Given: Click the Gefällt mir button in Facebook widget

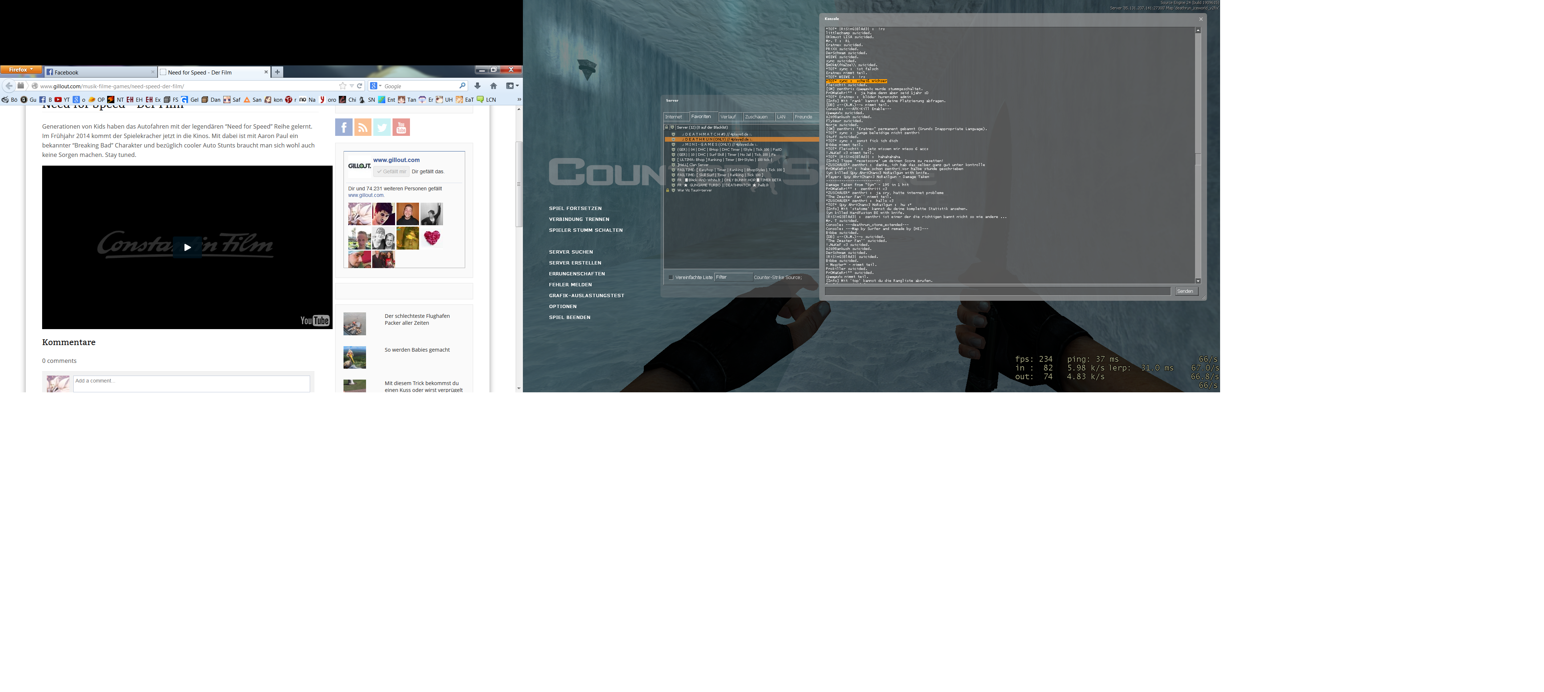Looking at the screenshot, I should [392, 171].
